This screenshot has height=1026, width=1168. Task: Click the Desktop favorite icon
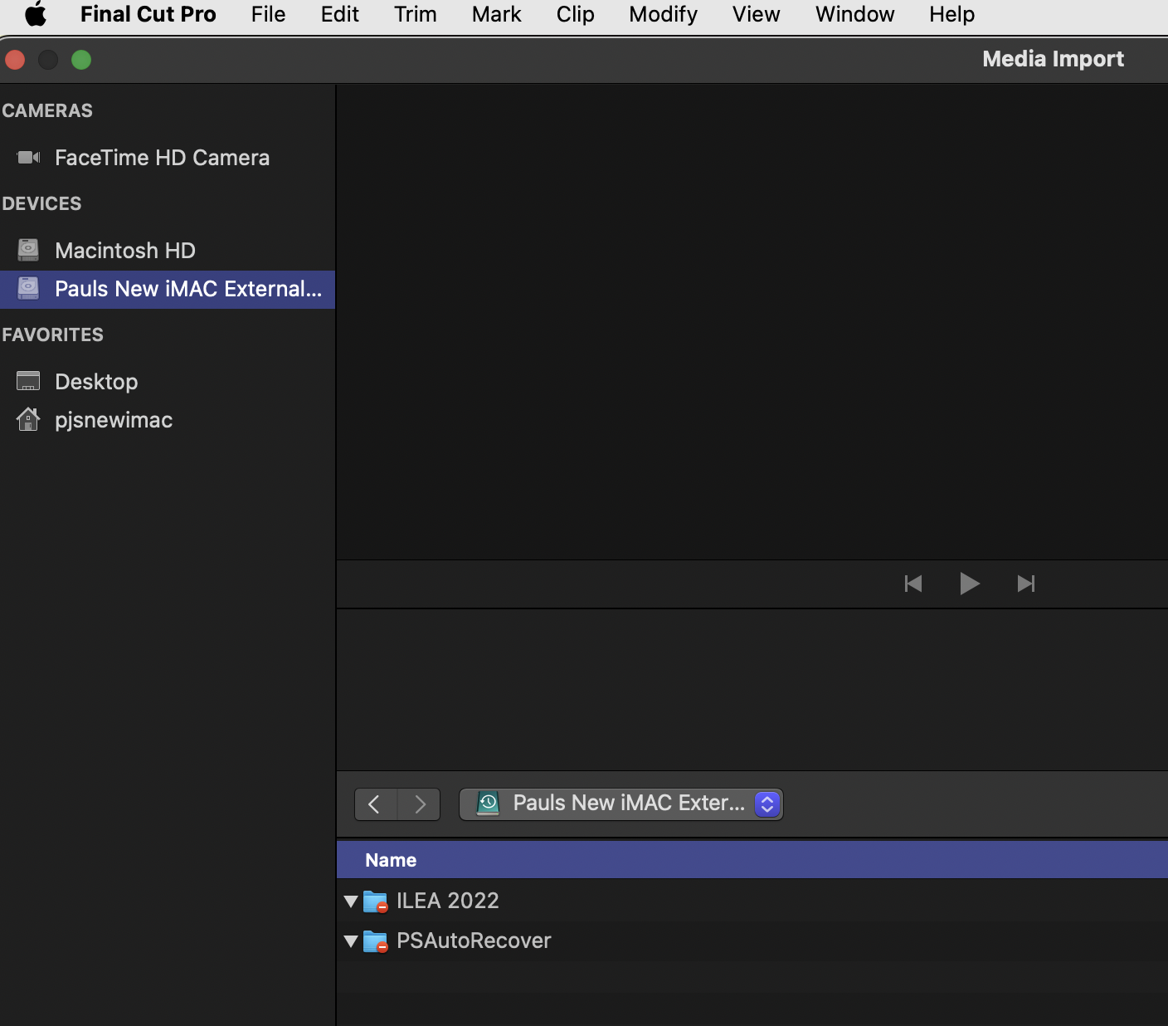(28, 381)
